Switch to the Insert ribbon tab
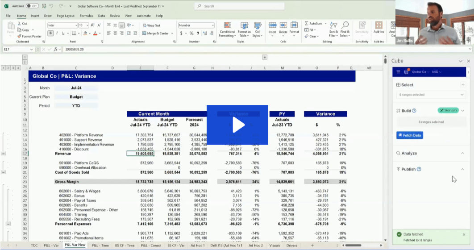474x250 pixels. tap(35, 16)
